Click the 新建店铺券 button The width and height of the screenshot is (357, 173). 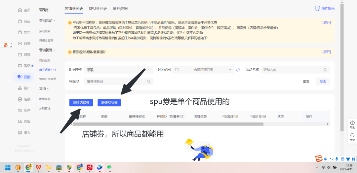81,103
